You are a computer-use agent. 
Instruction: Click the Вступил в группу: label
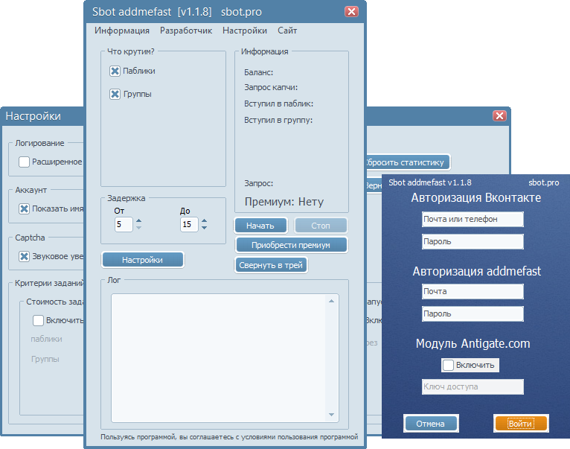coord(278,120)
